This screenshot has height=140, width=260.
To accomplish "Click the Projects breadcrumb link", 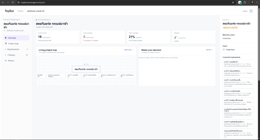I will [x=20, y=11].
